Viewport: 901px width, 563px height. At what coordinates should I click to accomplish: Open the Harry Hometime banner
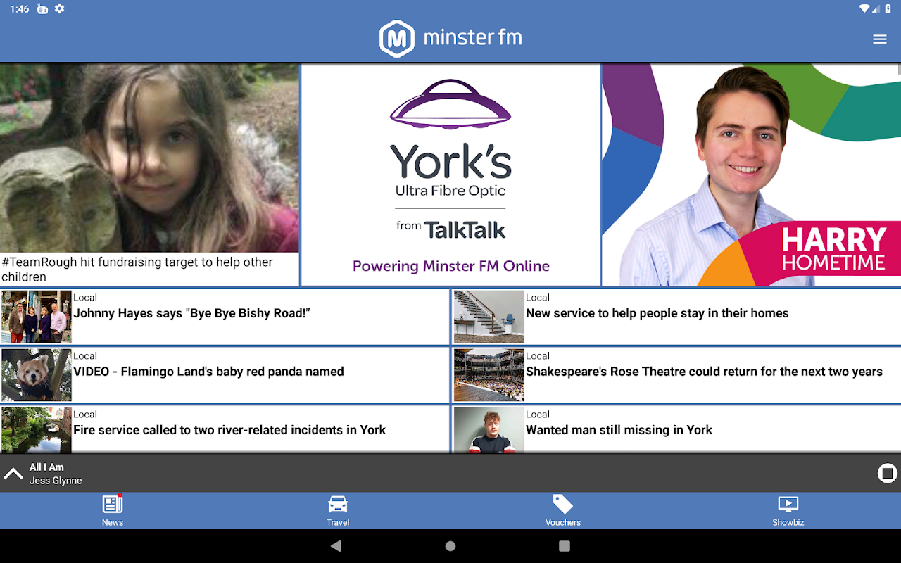pyautogui.click(x=751, y=175)
